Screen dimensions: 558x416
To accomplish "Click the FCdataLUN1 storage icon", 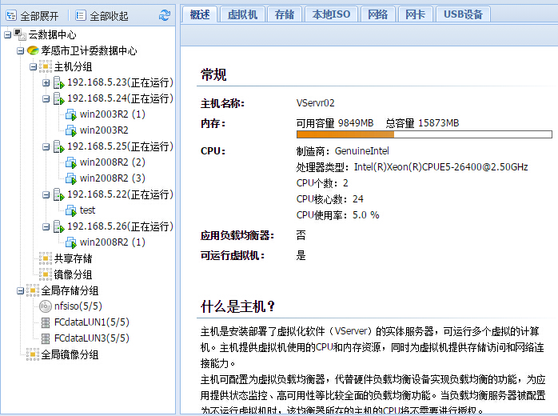I will coord(46,322).
